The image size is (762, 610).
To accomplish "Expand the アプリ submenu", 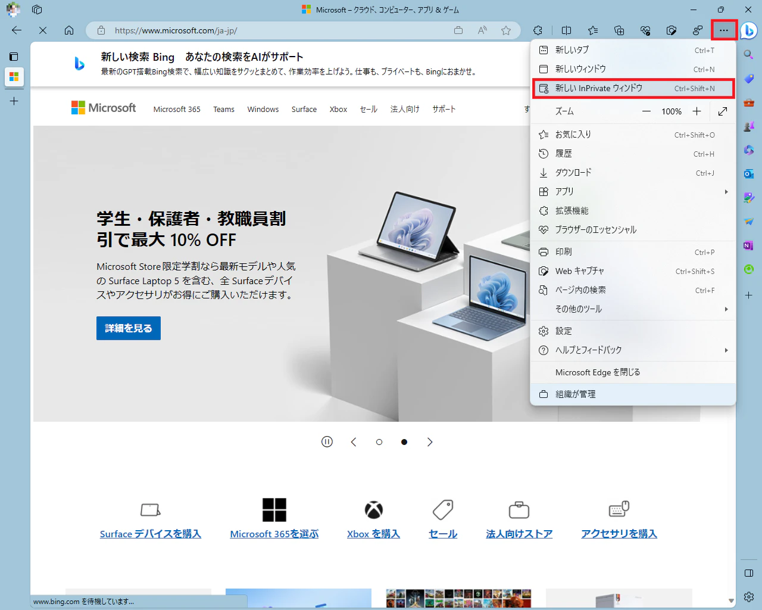I will 633,191.
